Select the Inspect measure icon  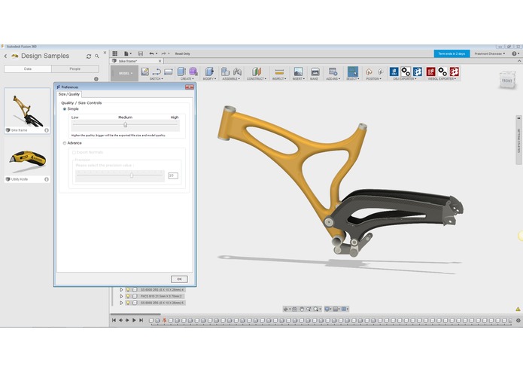(279, 72)
